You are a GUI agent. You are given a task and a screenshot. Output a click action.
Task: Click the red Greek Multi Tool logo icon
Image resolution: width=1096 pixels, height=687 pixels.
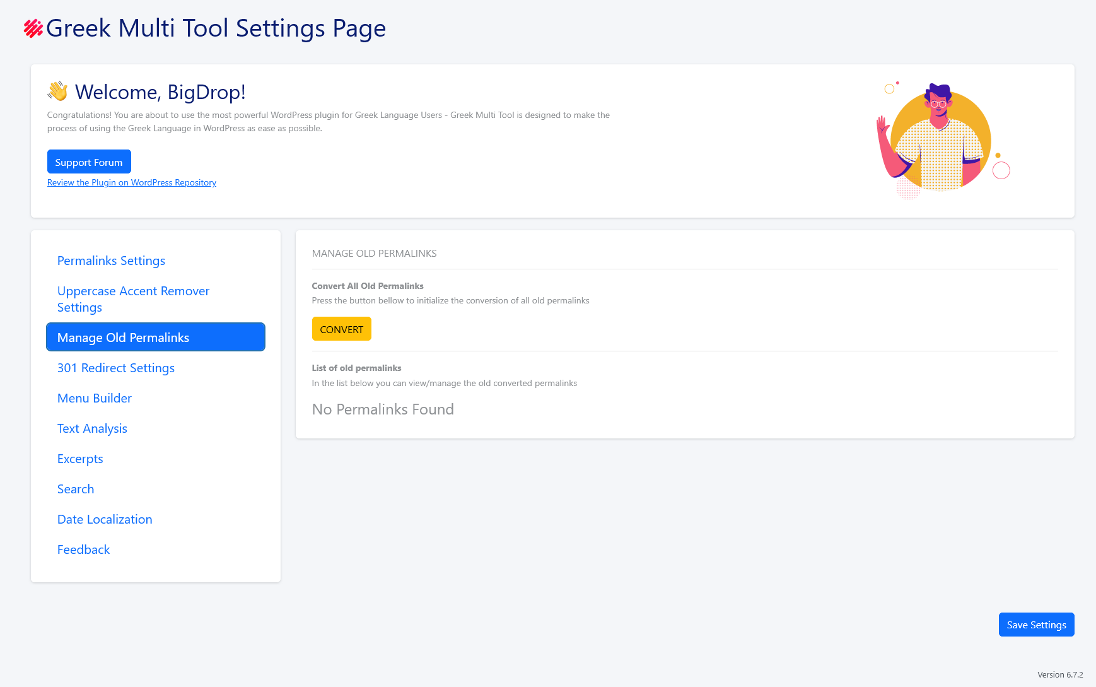click(x=33, y=28)
